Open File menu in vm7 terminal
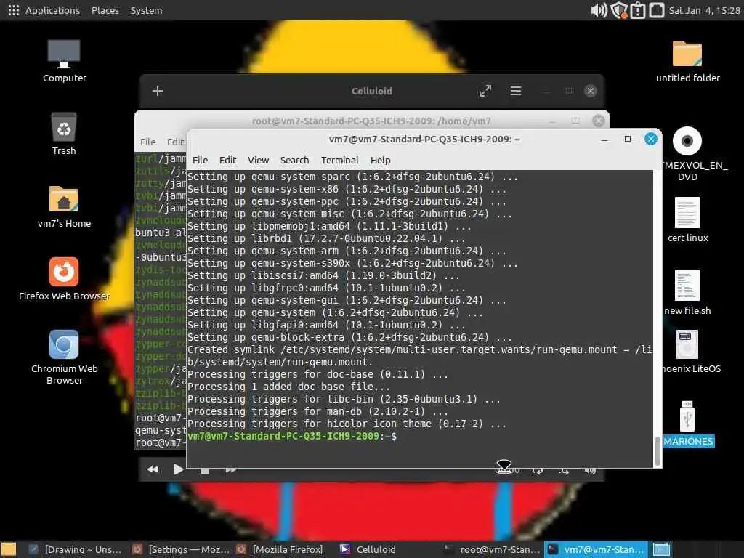 tap(200, 161)
